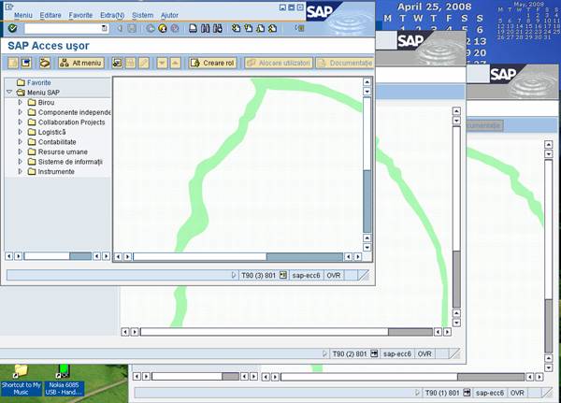Toggle OVR insert mode in status bar

click(x=334, y=276)
